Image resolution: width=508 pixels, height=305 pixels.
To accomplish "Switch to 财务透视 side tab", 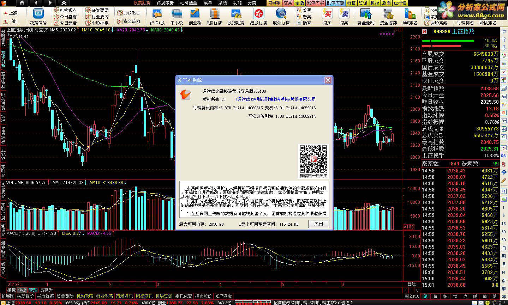I will [x=3, y=102].
